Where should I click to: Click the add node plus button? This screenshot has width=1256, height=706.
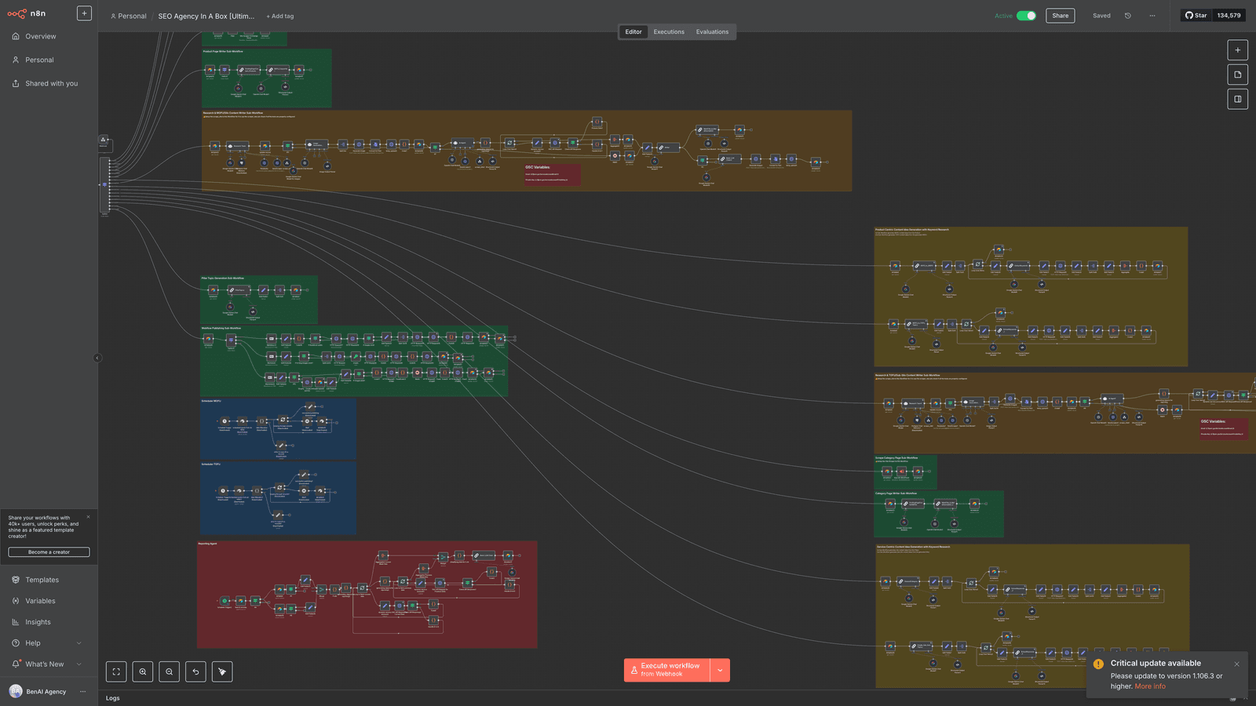[x=1237, y=50]
